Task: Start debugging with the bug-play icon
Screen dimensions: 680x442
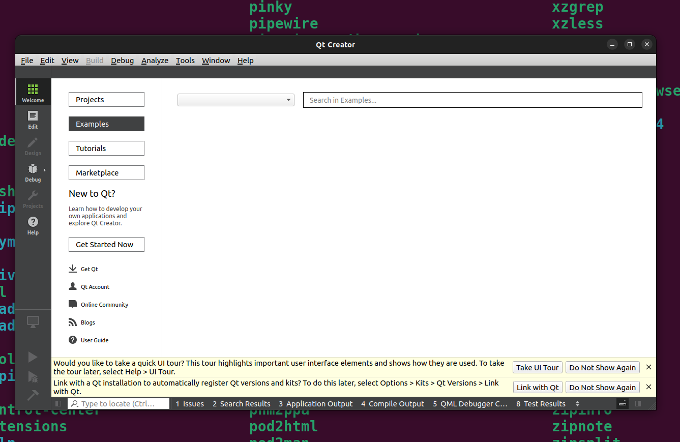Action: click(x=33, y=376)
